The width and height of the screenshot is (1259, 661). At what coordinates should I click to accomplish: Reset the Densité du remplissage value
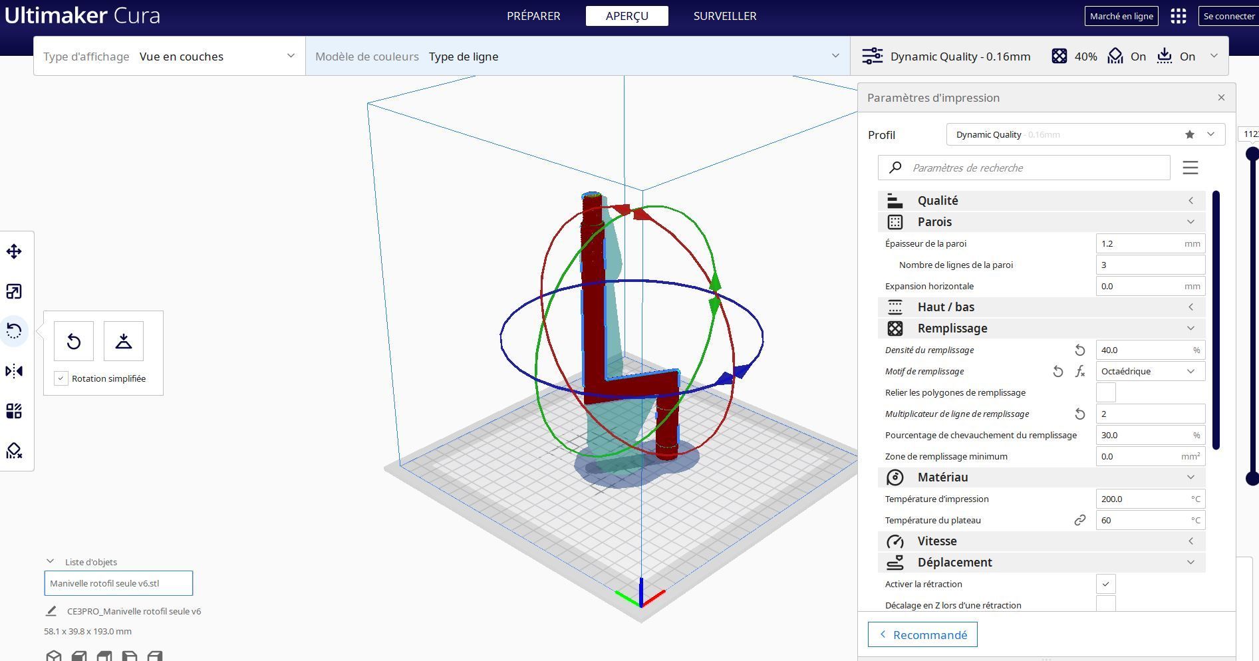click(1080, 350)
